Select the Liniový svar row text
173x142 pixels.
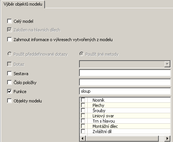[103, 116]
